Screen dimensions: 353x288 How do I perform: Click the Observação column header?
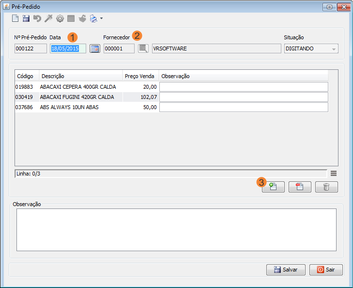pos(244,76)
